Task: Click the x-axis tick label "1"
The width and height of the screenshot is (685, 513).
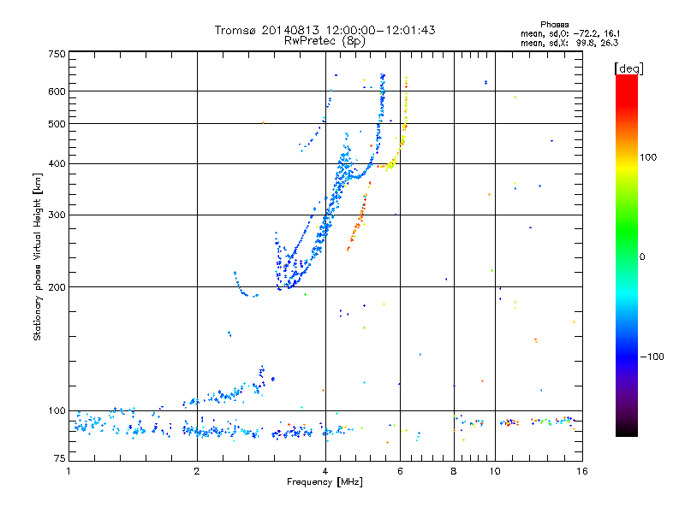Action: [x=68, y=471]
